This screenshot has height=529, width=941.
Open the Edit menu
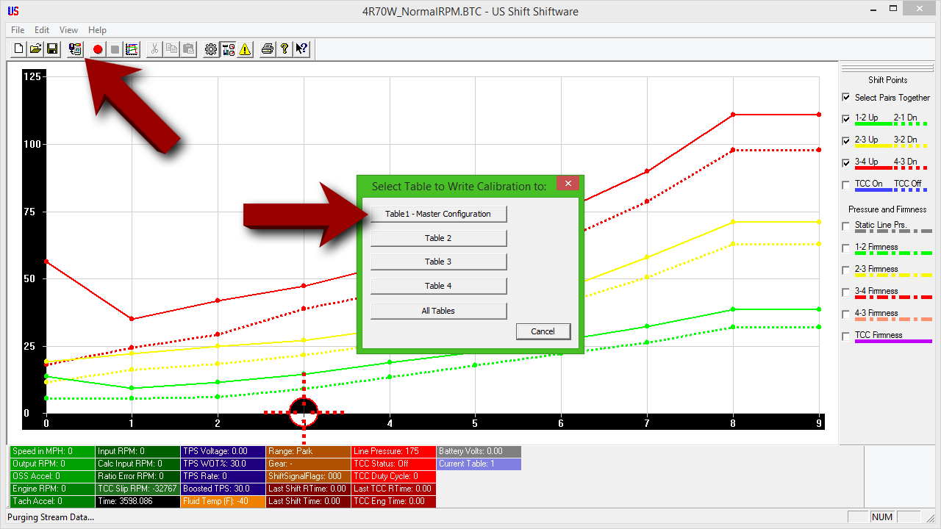pyautogui.click(x=41, y=30)
